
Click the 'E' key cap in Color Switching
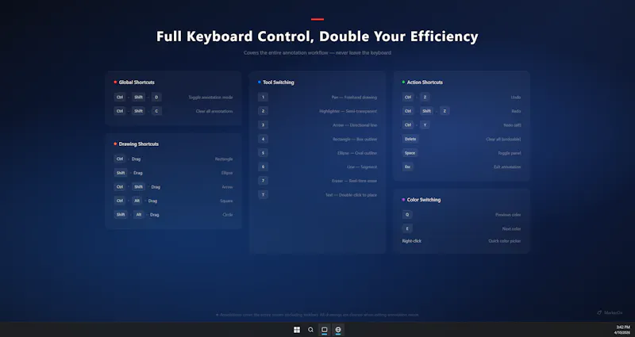(407, 228)
